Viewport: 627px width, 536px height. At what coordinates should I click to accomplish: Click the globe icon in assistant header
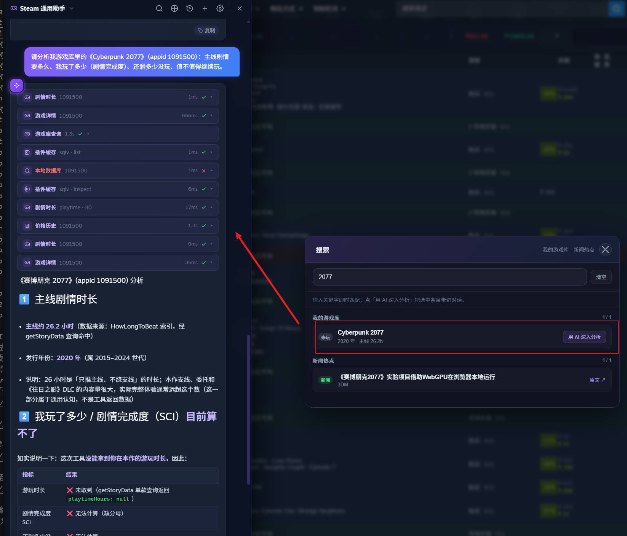174,8
